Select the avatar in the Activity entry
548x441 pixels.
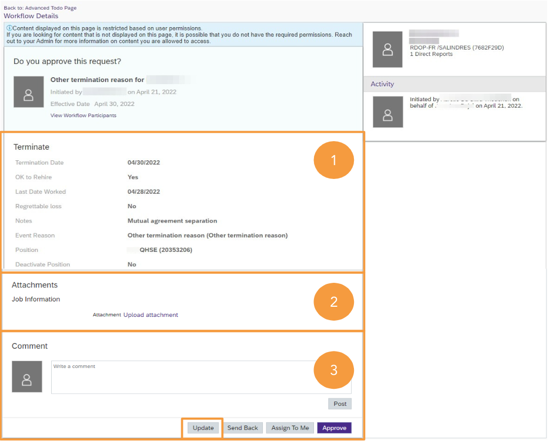[388, 112]
